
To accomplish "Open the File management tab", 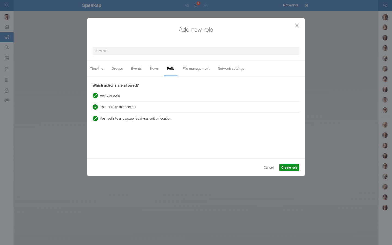I will click(x=196, y=69).
